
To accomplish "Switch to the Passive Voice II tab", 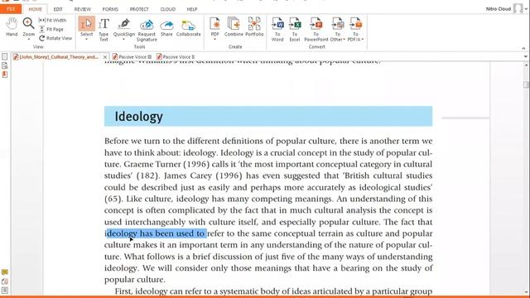I will (x=176, y=57).
